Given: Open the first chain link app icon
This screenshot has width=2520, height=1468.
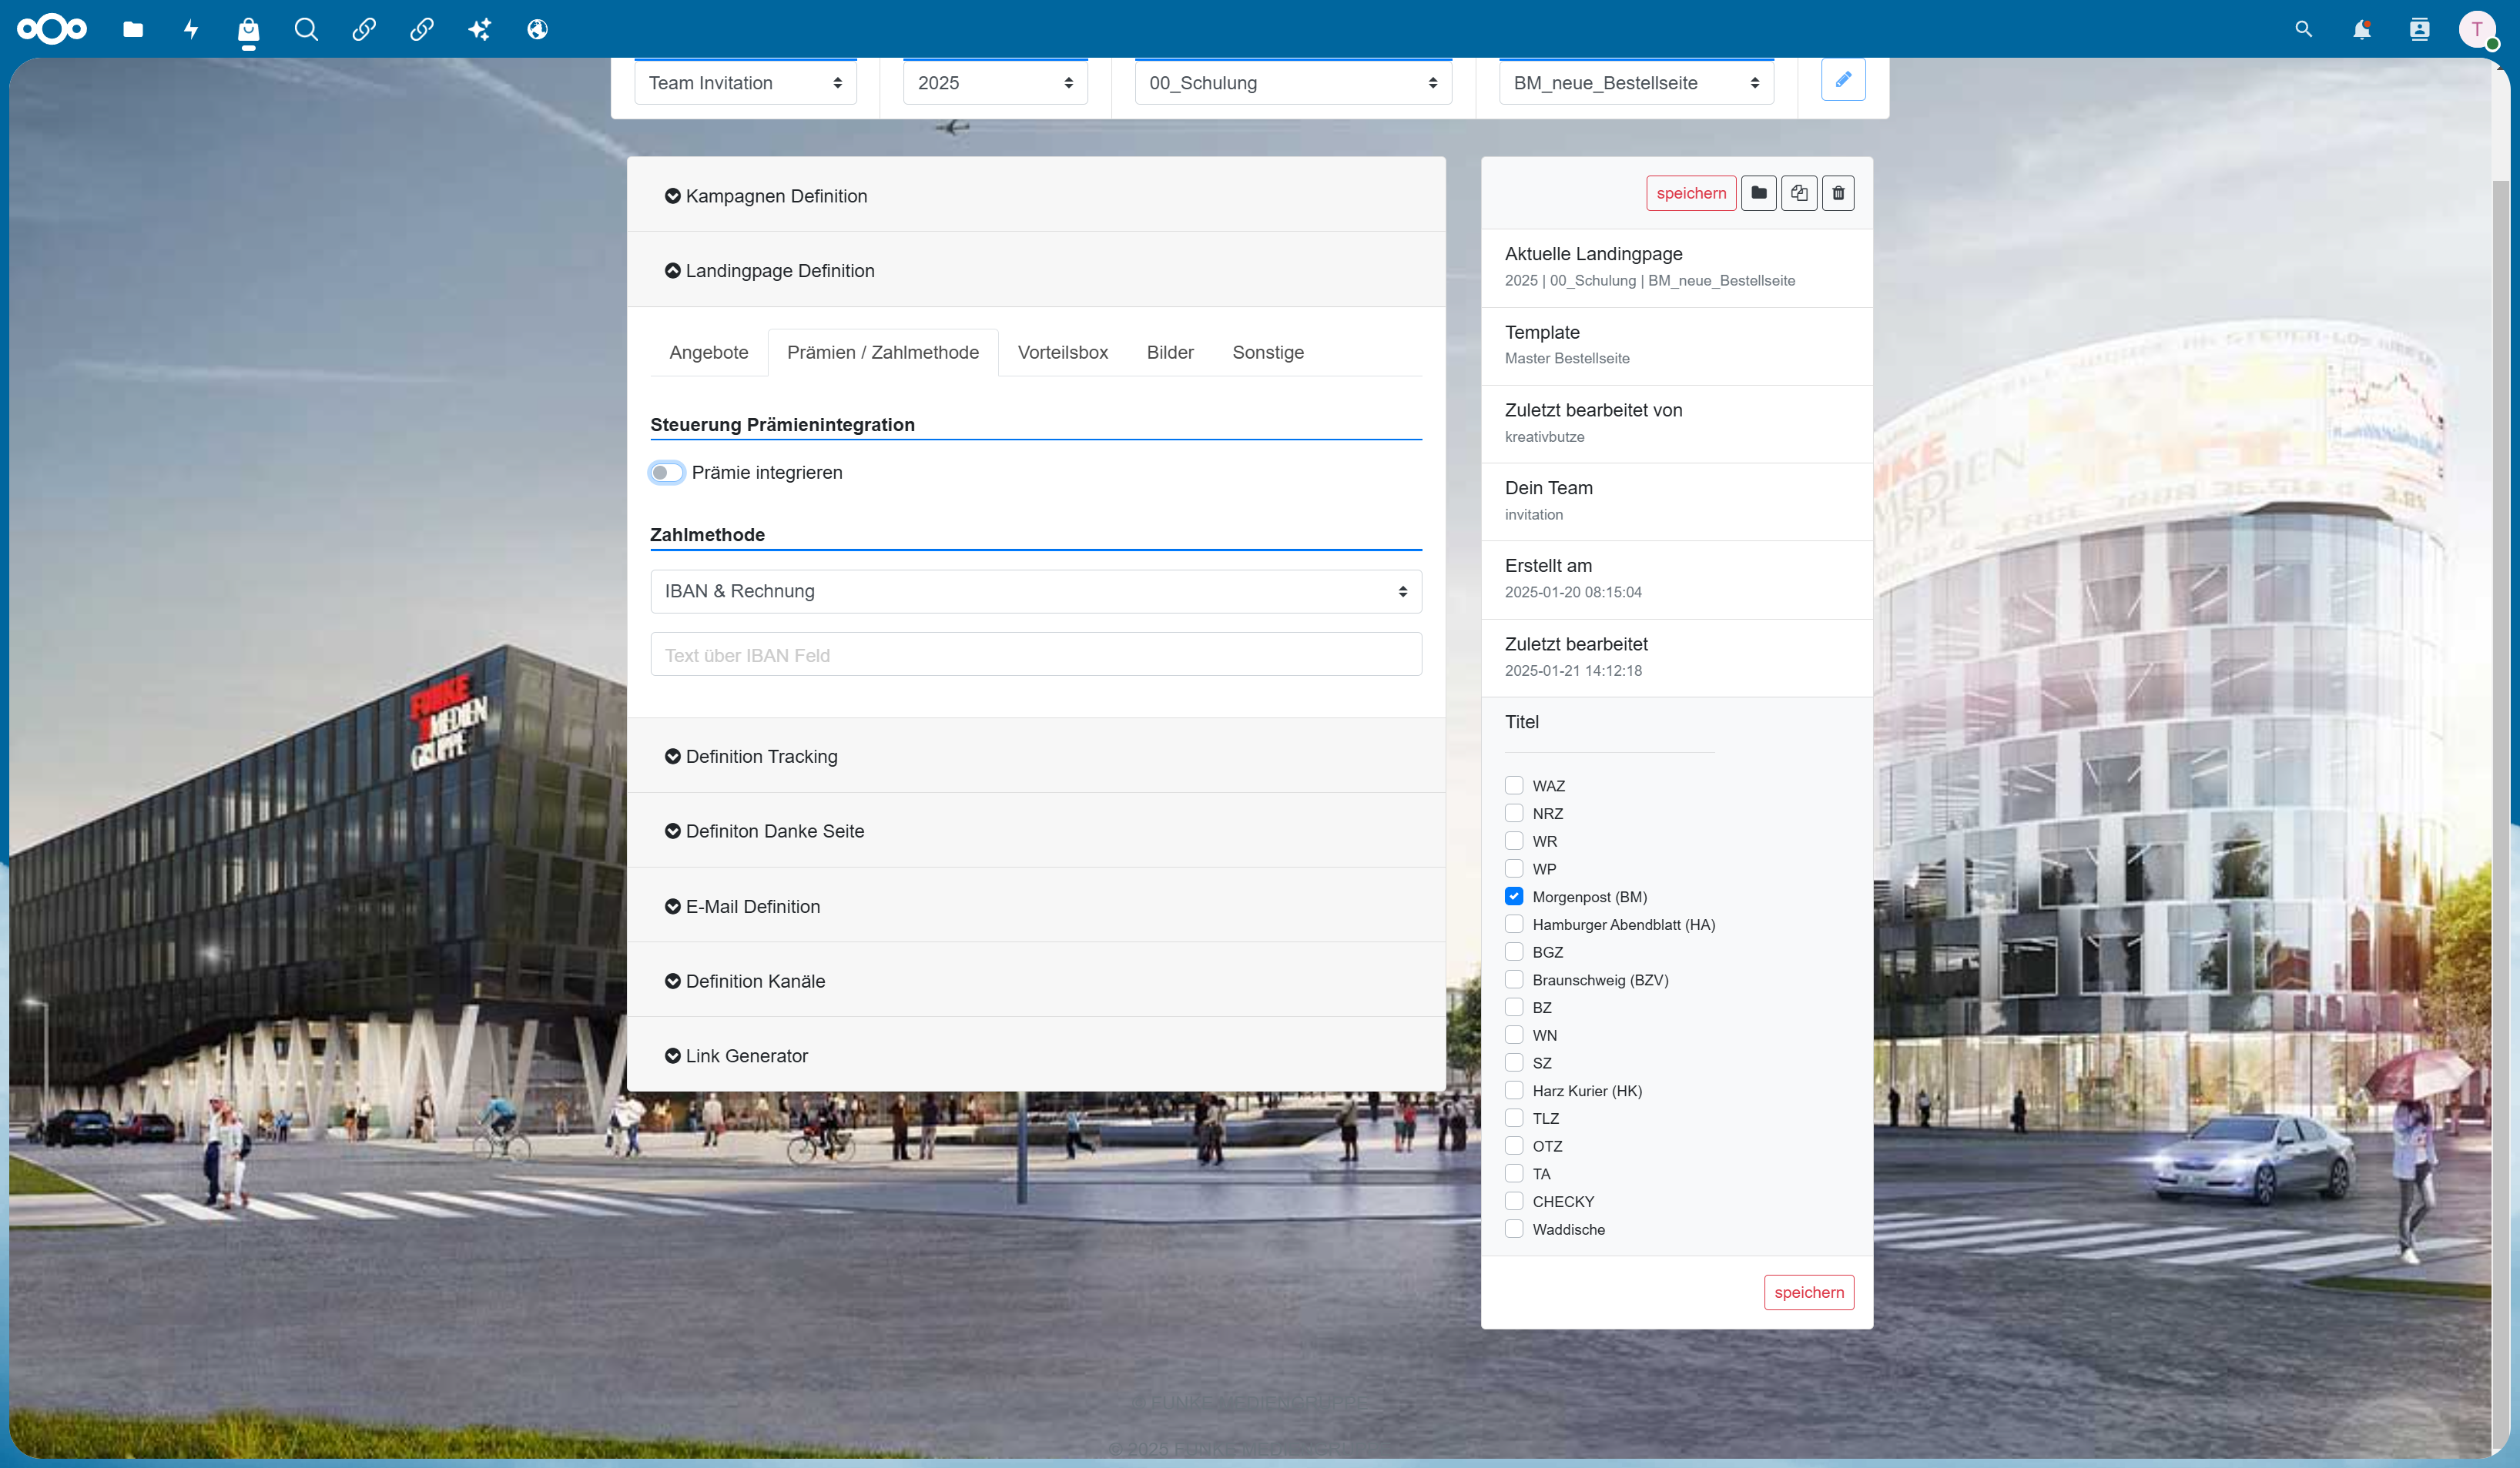Looking at the screenshot, I should click(x=364, y=29).
